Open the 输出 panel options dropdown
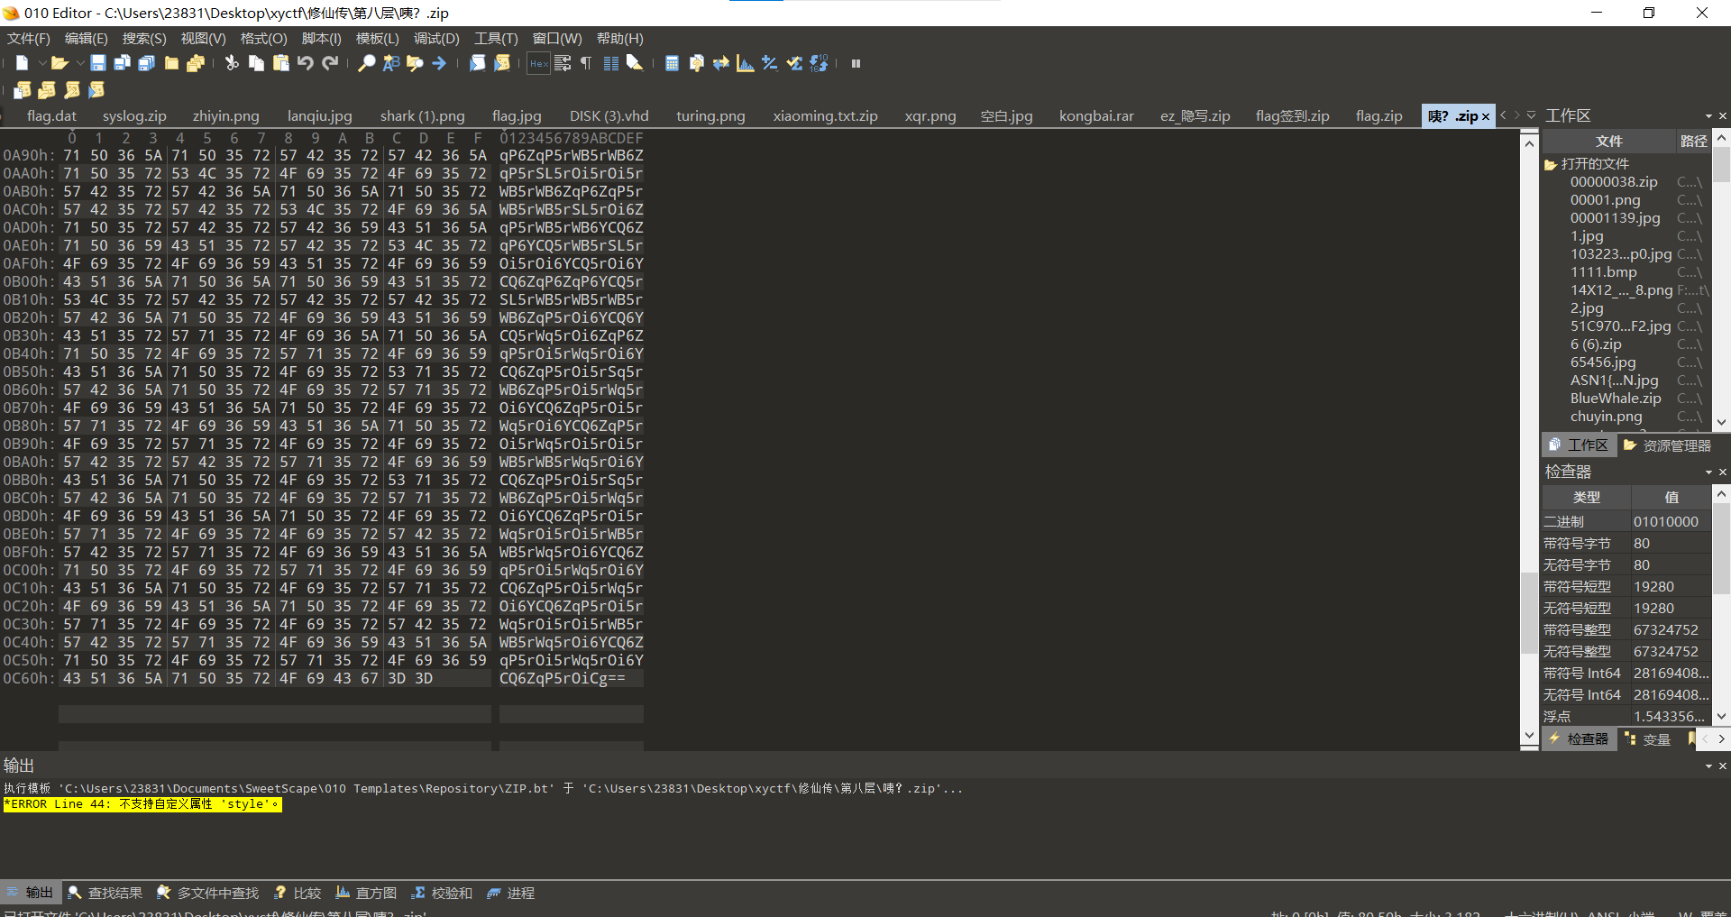The height and width of the screenshot is (917, 1731). tap(1708, 766)
